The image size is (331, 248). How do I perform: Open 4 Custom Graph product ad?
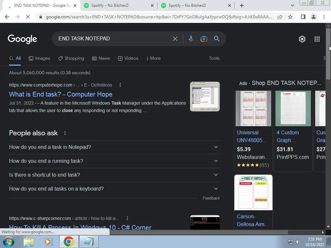click(288, 136)
